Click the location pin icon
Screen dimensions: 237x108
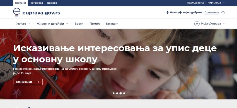(x=168, y=12)
